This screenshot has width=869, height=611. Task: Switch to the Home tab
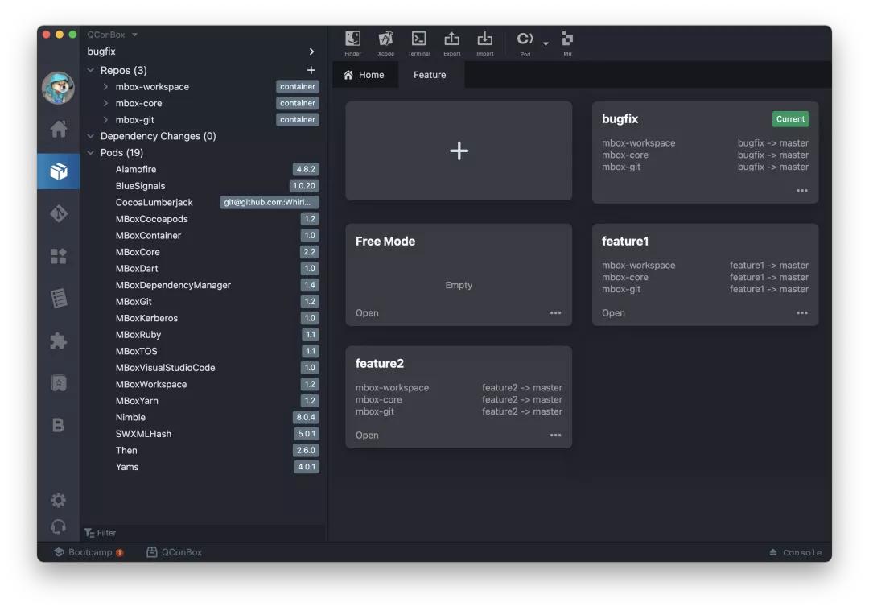364,75
